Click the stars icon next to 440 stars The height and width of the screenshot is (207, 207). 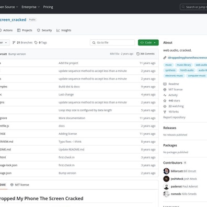coord(165,101)
